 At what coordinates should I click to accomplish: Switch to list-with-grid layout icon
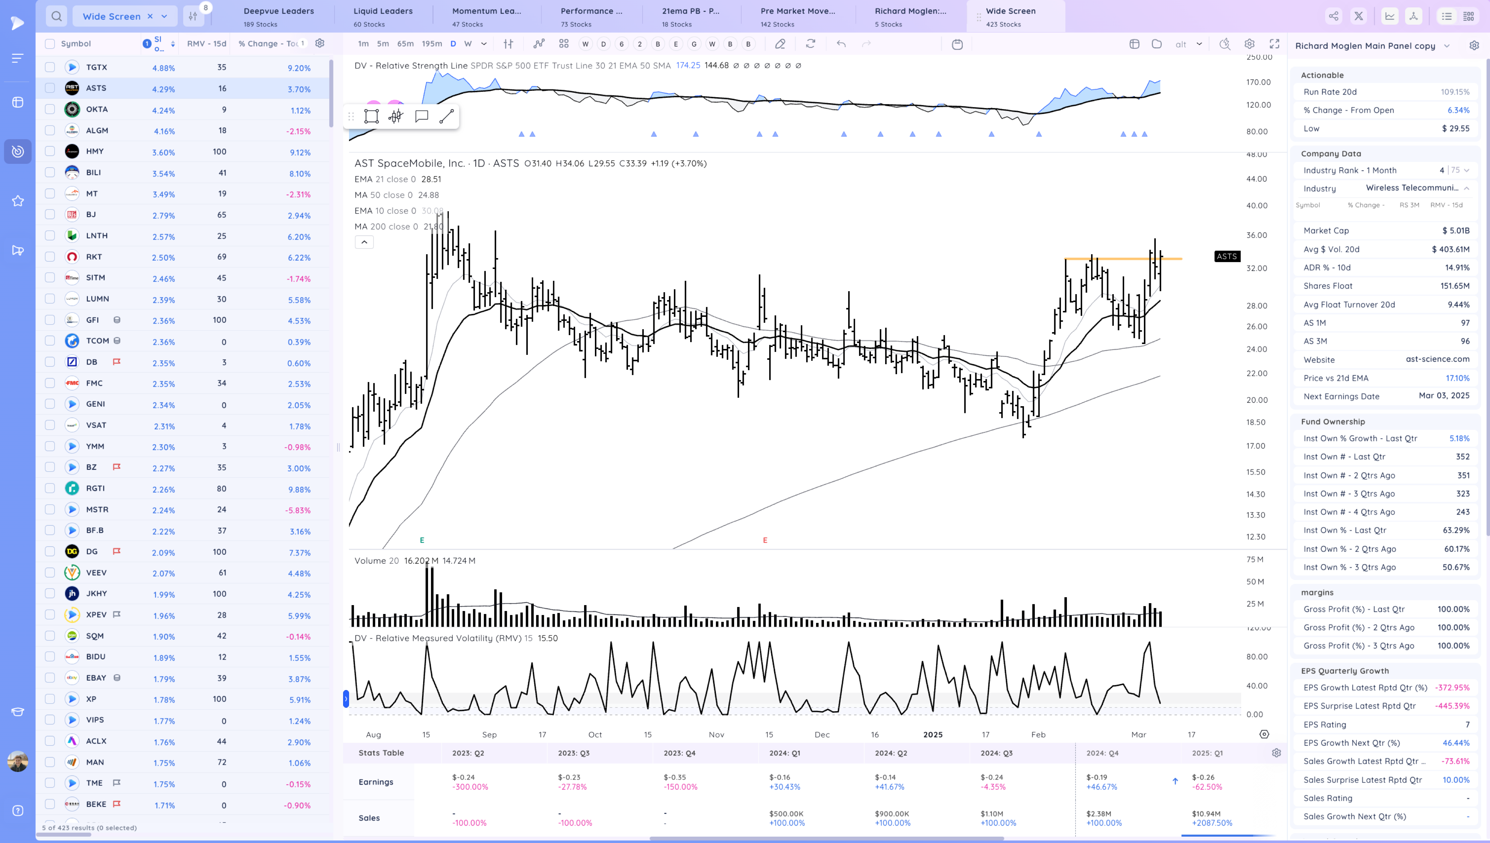(x=1468, y=16)
